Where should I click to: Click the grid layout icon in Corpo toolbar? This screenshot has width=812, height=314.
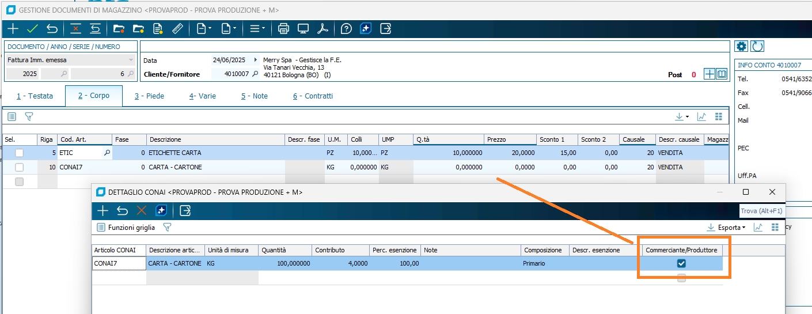coord(718,116)
